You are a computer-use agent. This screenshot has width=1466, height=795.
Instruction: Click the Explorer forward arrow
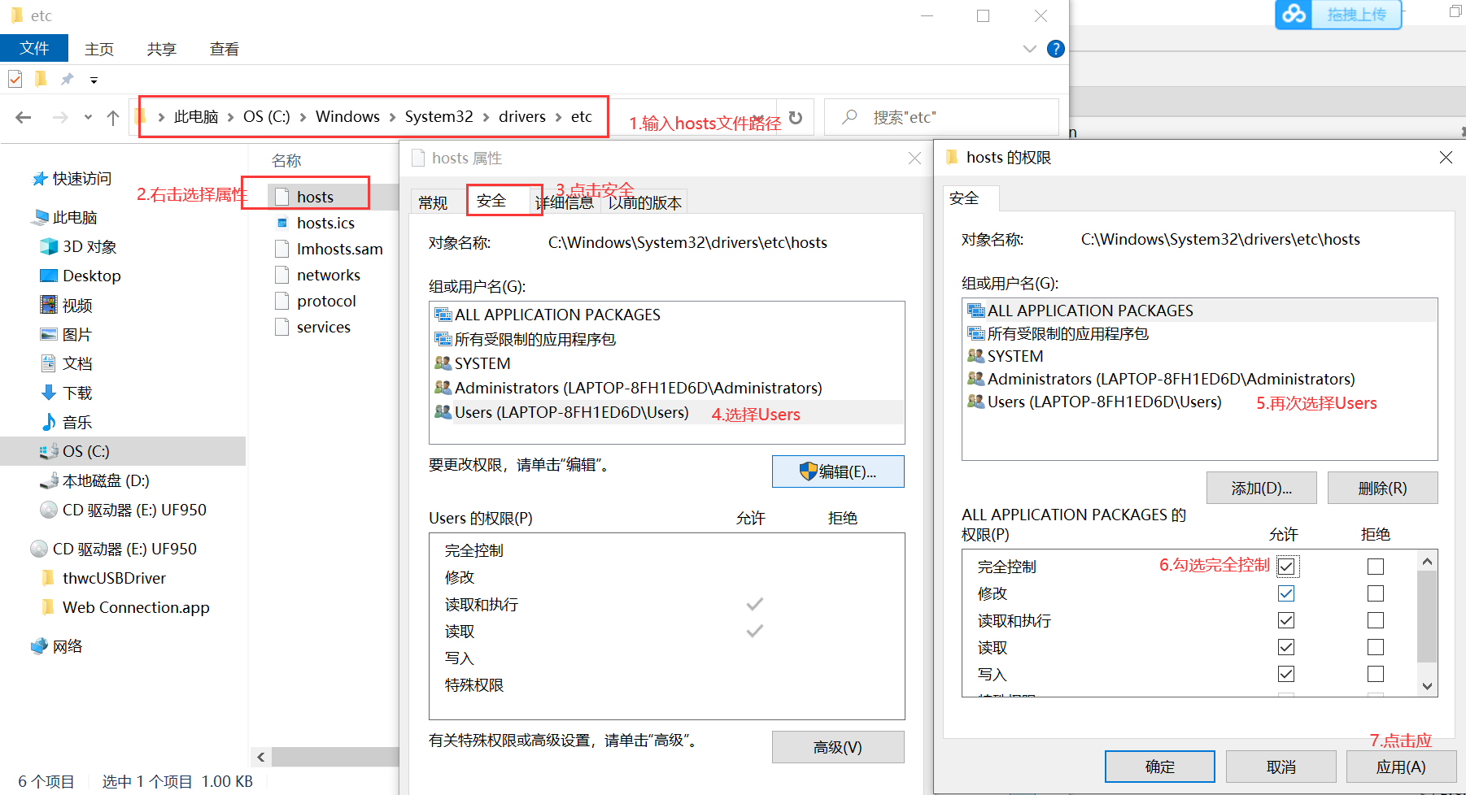pyautogui.click(x=60, y=118)
